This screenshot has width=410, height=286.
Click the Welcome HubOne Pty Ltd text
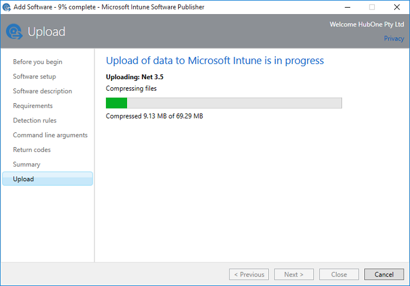pyautogui.click(x=367, y=25)
